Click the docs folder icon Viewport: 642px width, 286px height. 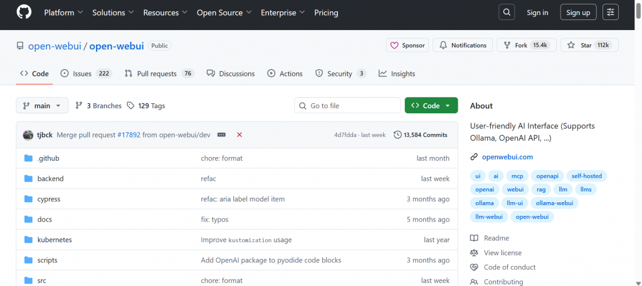click(x=28, y=220)
